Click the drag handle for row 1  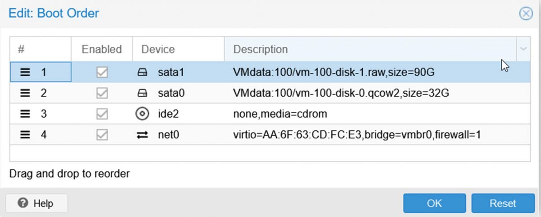click(24, 72)
